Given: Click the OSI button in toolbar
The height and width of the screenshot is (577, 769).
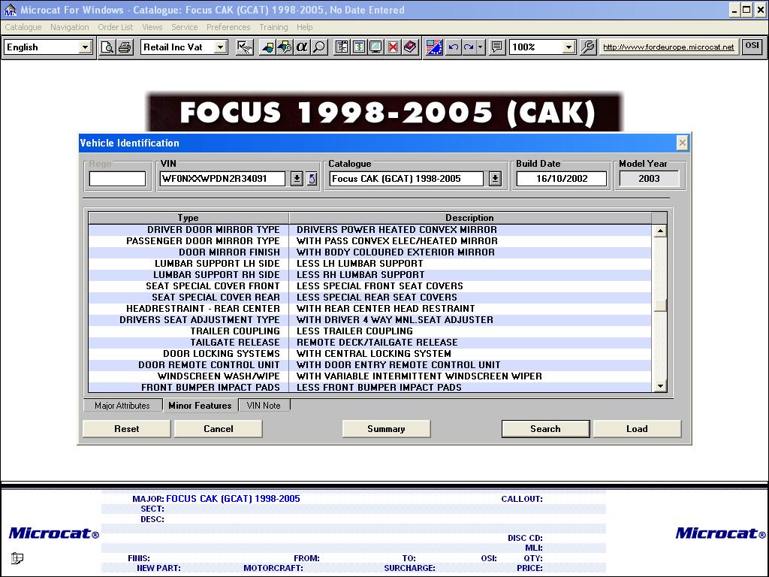Looking at the screenshot, I should 752,47.
